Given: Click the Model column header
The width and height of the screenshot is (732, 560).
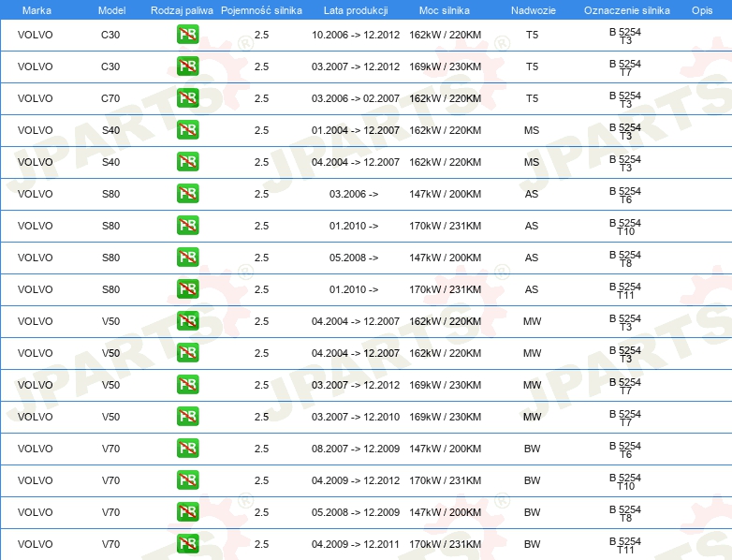Looking at the screenshot, I should 112,10.
